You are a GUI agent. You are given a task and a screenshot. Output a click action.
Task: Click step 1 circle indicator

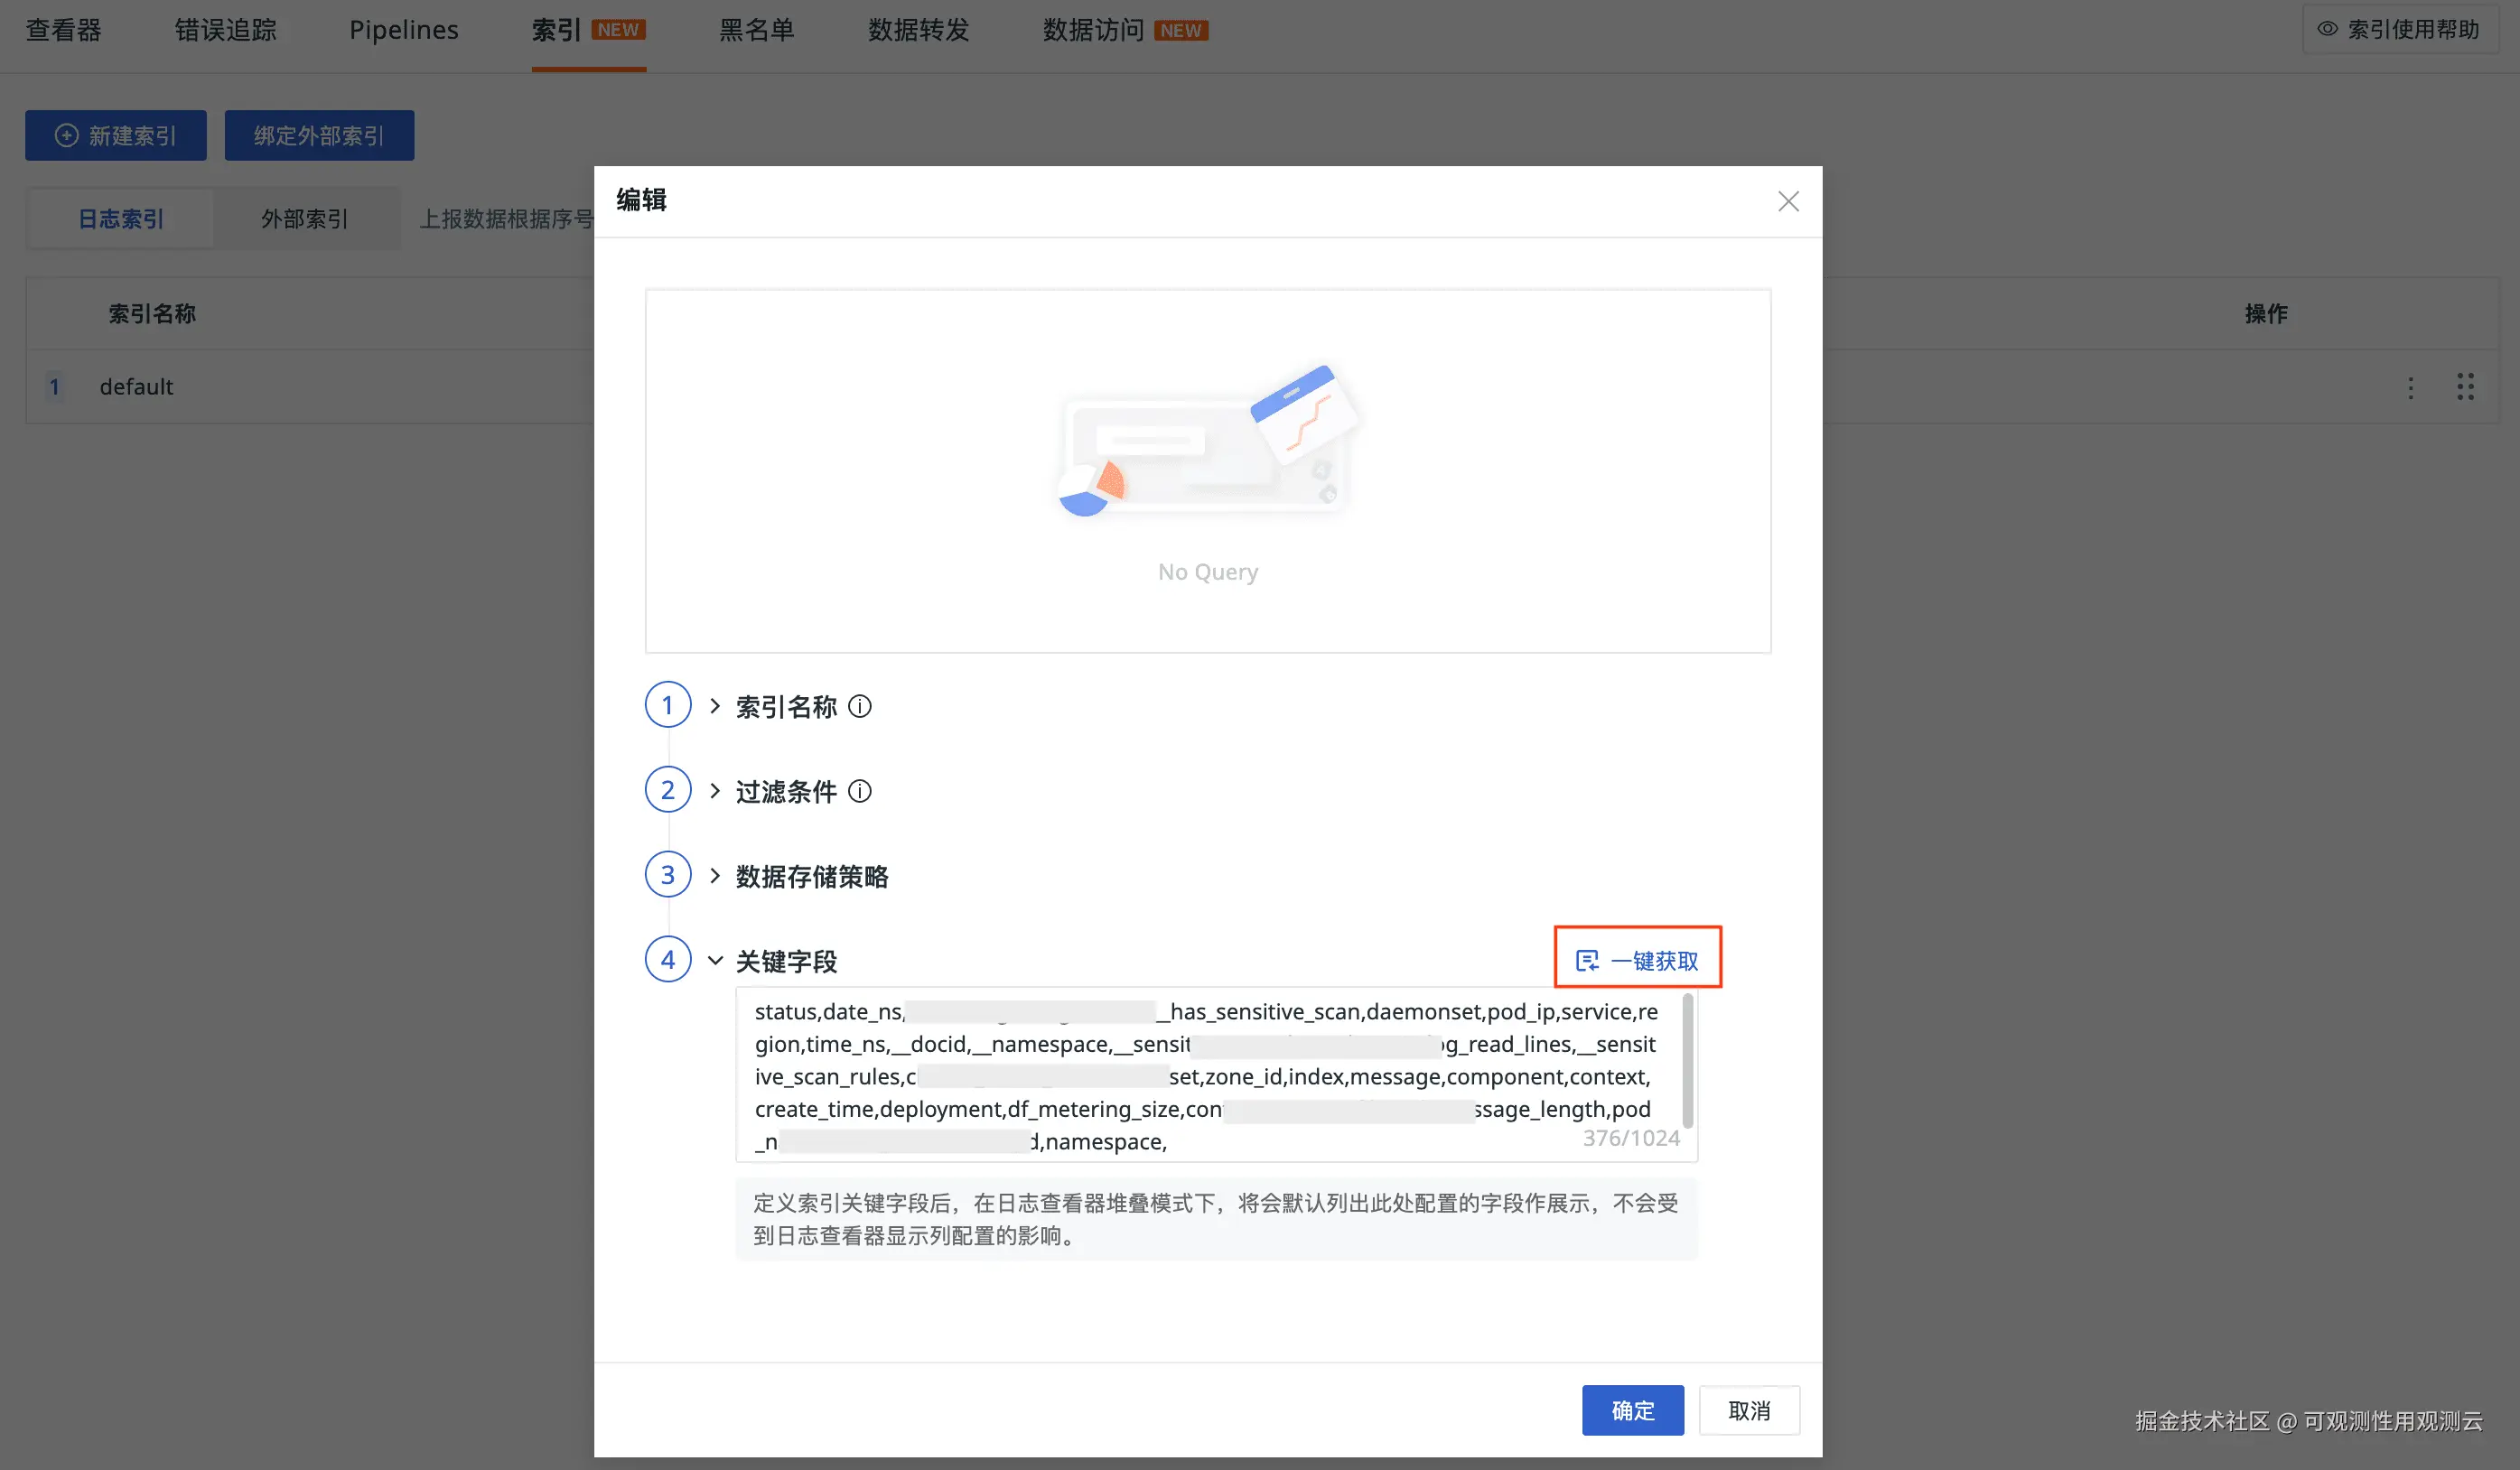pyautogui.click(x=667, y=706)
